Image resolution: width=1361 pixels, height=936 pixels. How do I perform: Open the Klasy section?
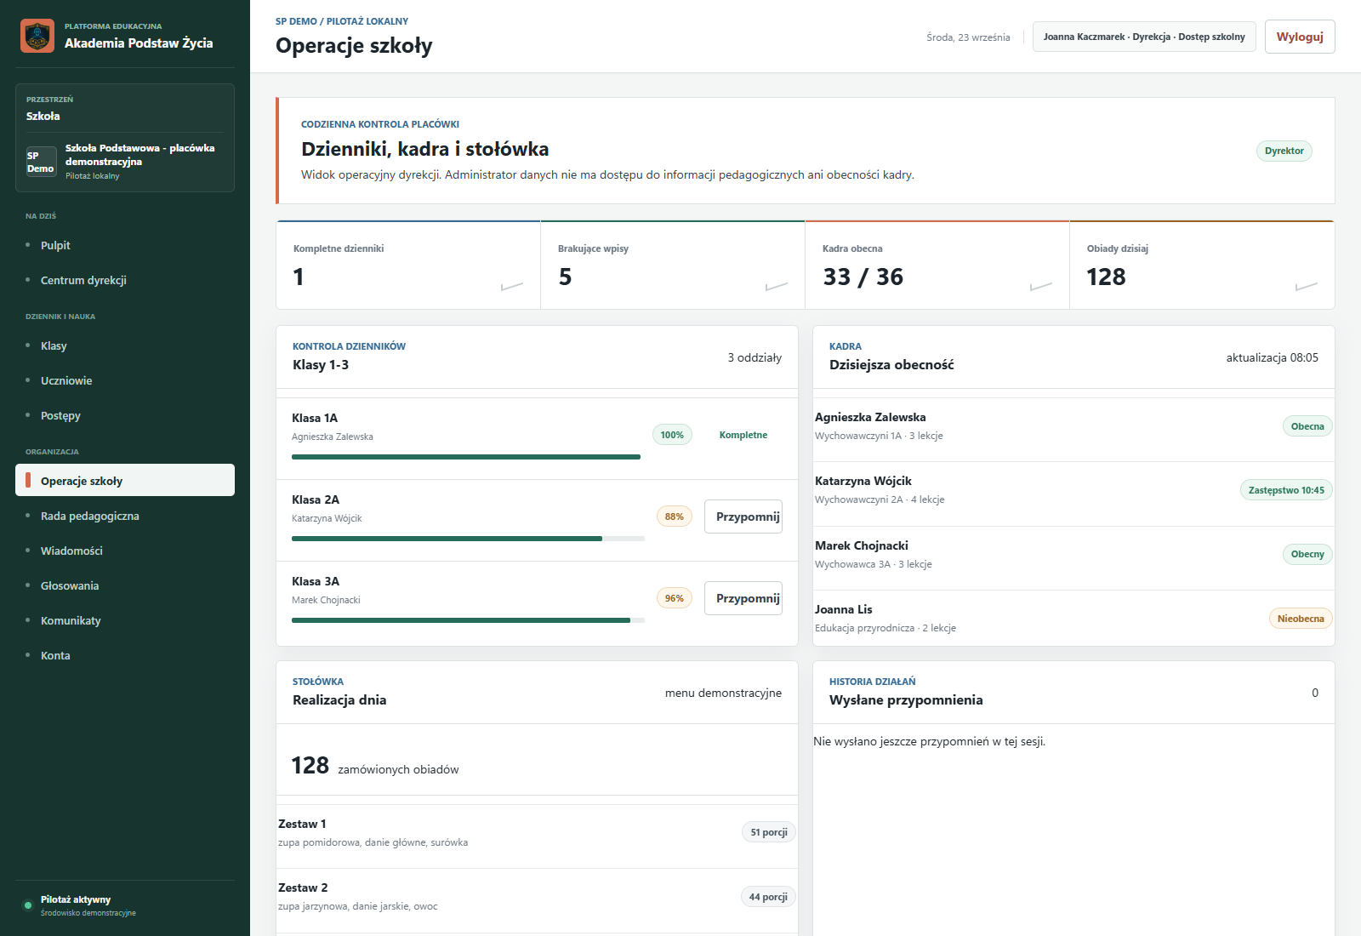[x=125, y=345]
